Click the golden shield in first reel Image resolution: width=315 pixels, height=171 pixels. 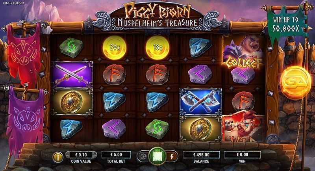tap(72, 102)
